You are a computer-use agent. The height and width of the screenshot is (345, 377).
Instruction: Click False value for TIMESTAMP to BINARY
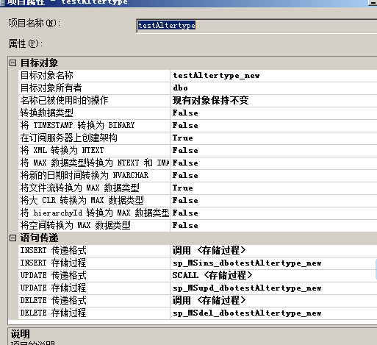(x=274, y=126)
